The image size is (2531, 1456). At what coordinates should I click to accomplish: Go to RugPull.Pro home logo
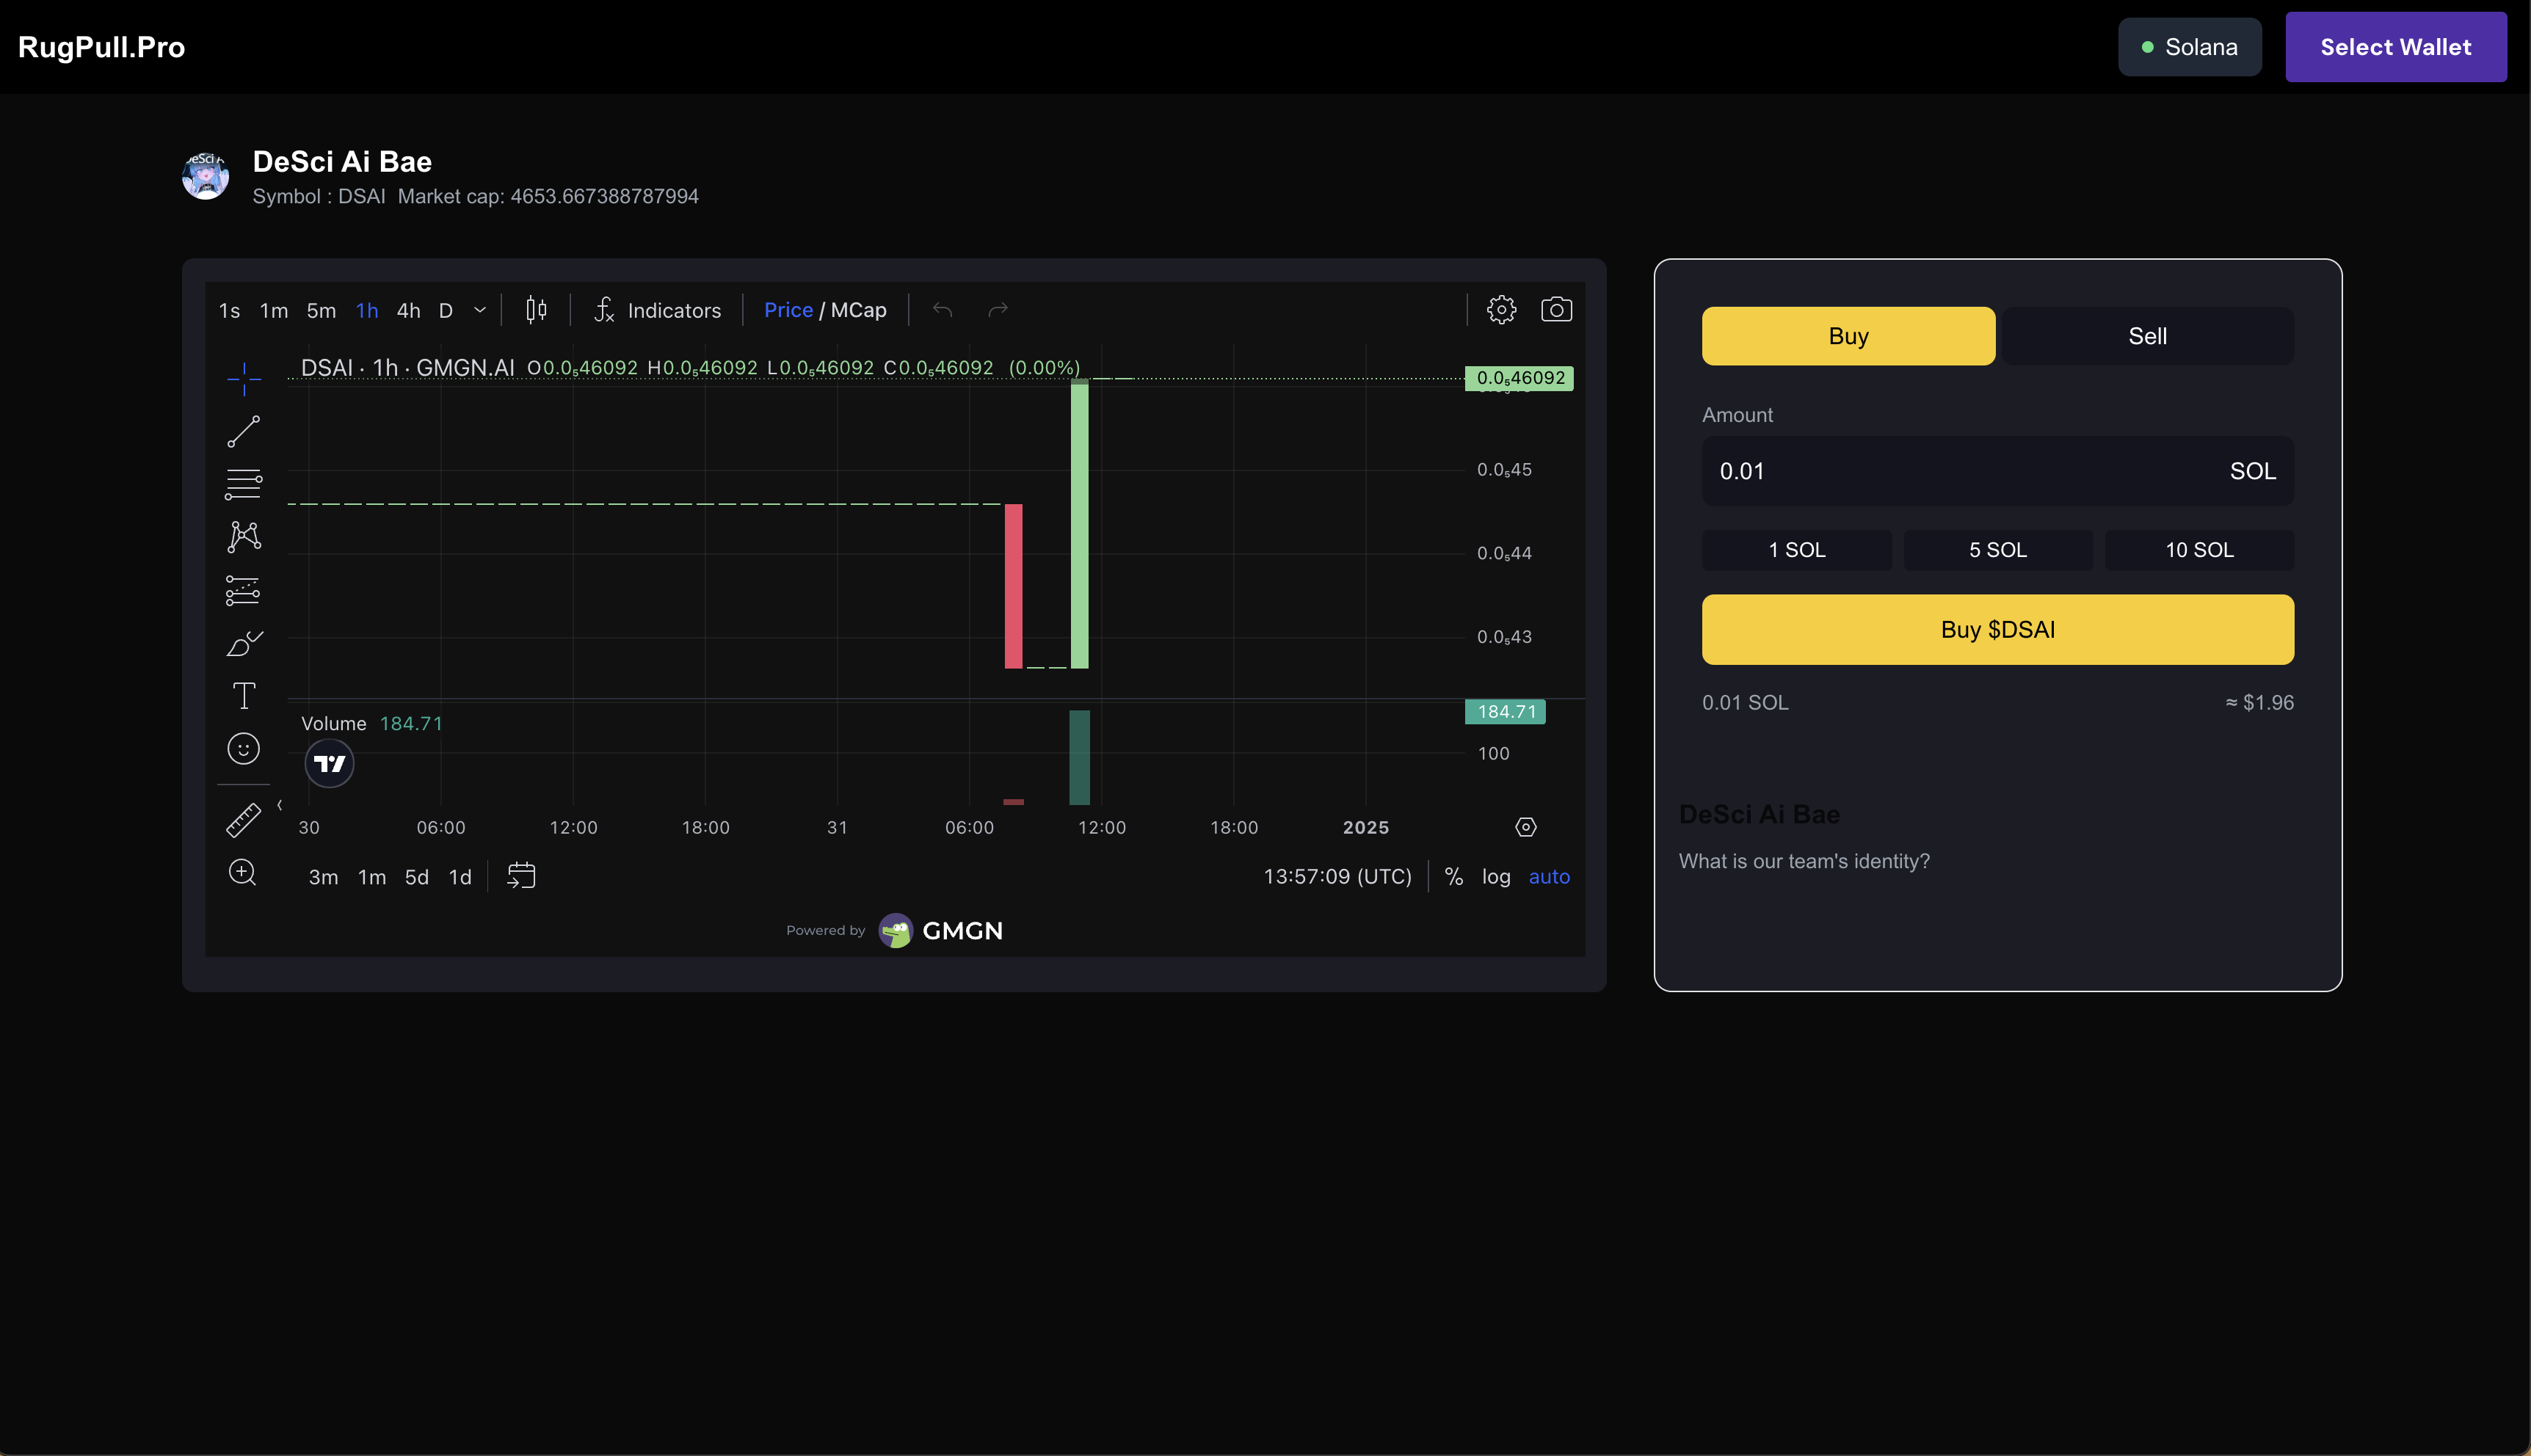101,47
